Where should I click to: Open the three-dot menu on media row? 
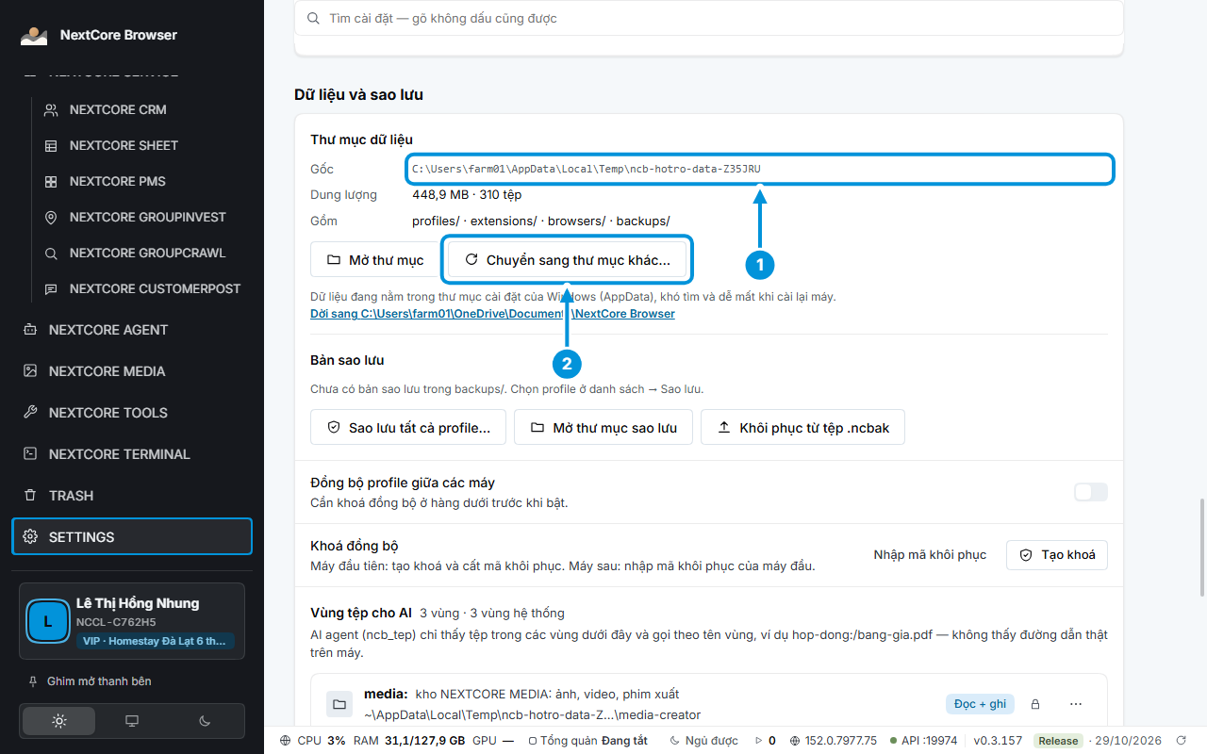1076,704
